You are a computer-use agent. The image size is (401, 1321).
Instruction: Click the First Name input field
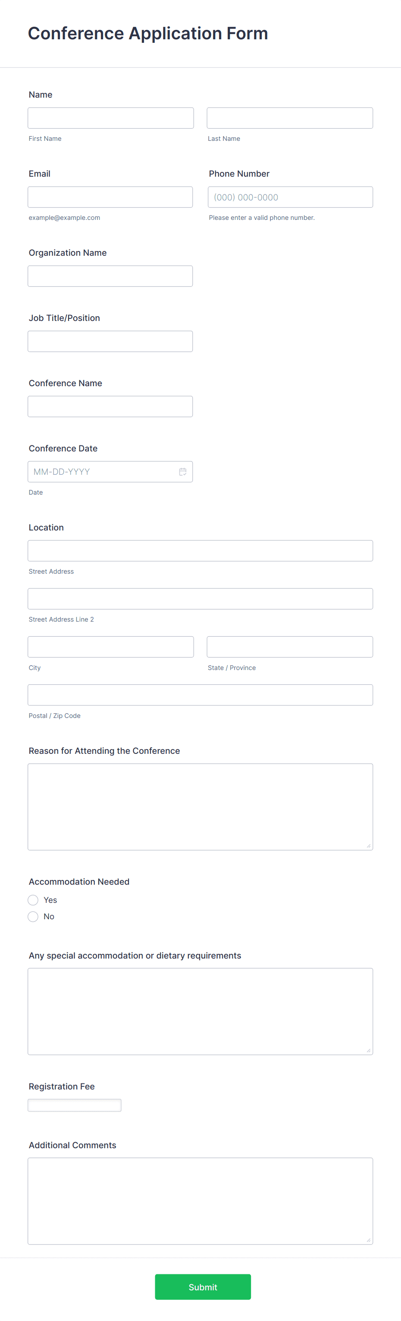[x=111, y=117]
